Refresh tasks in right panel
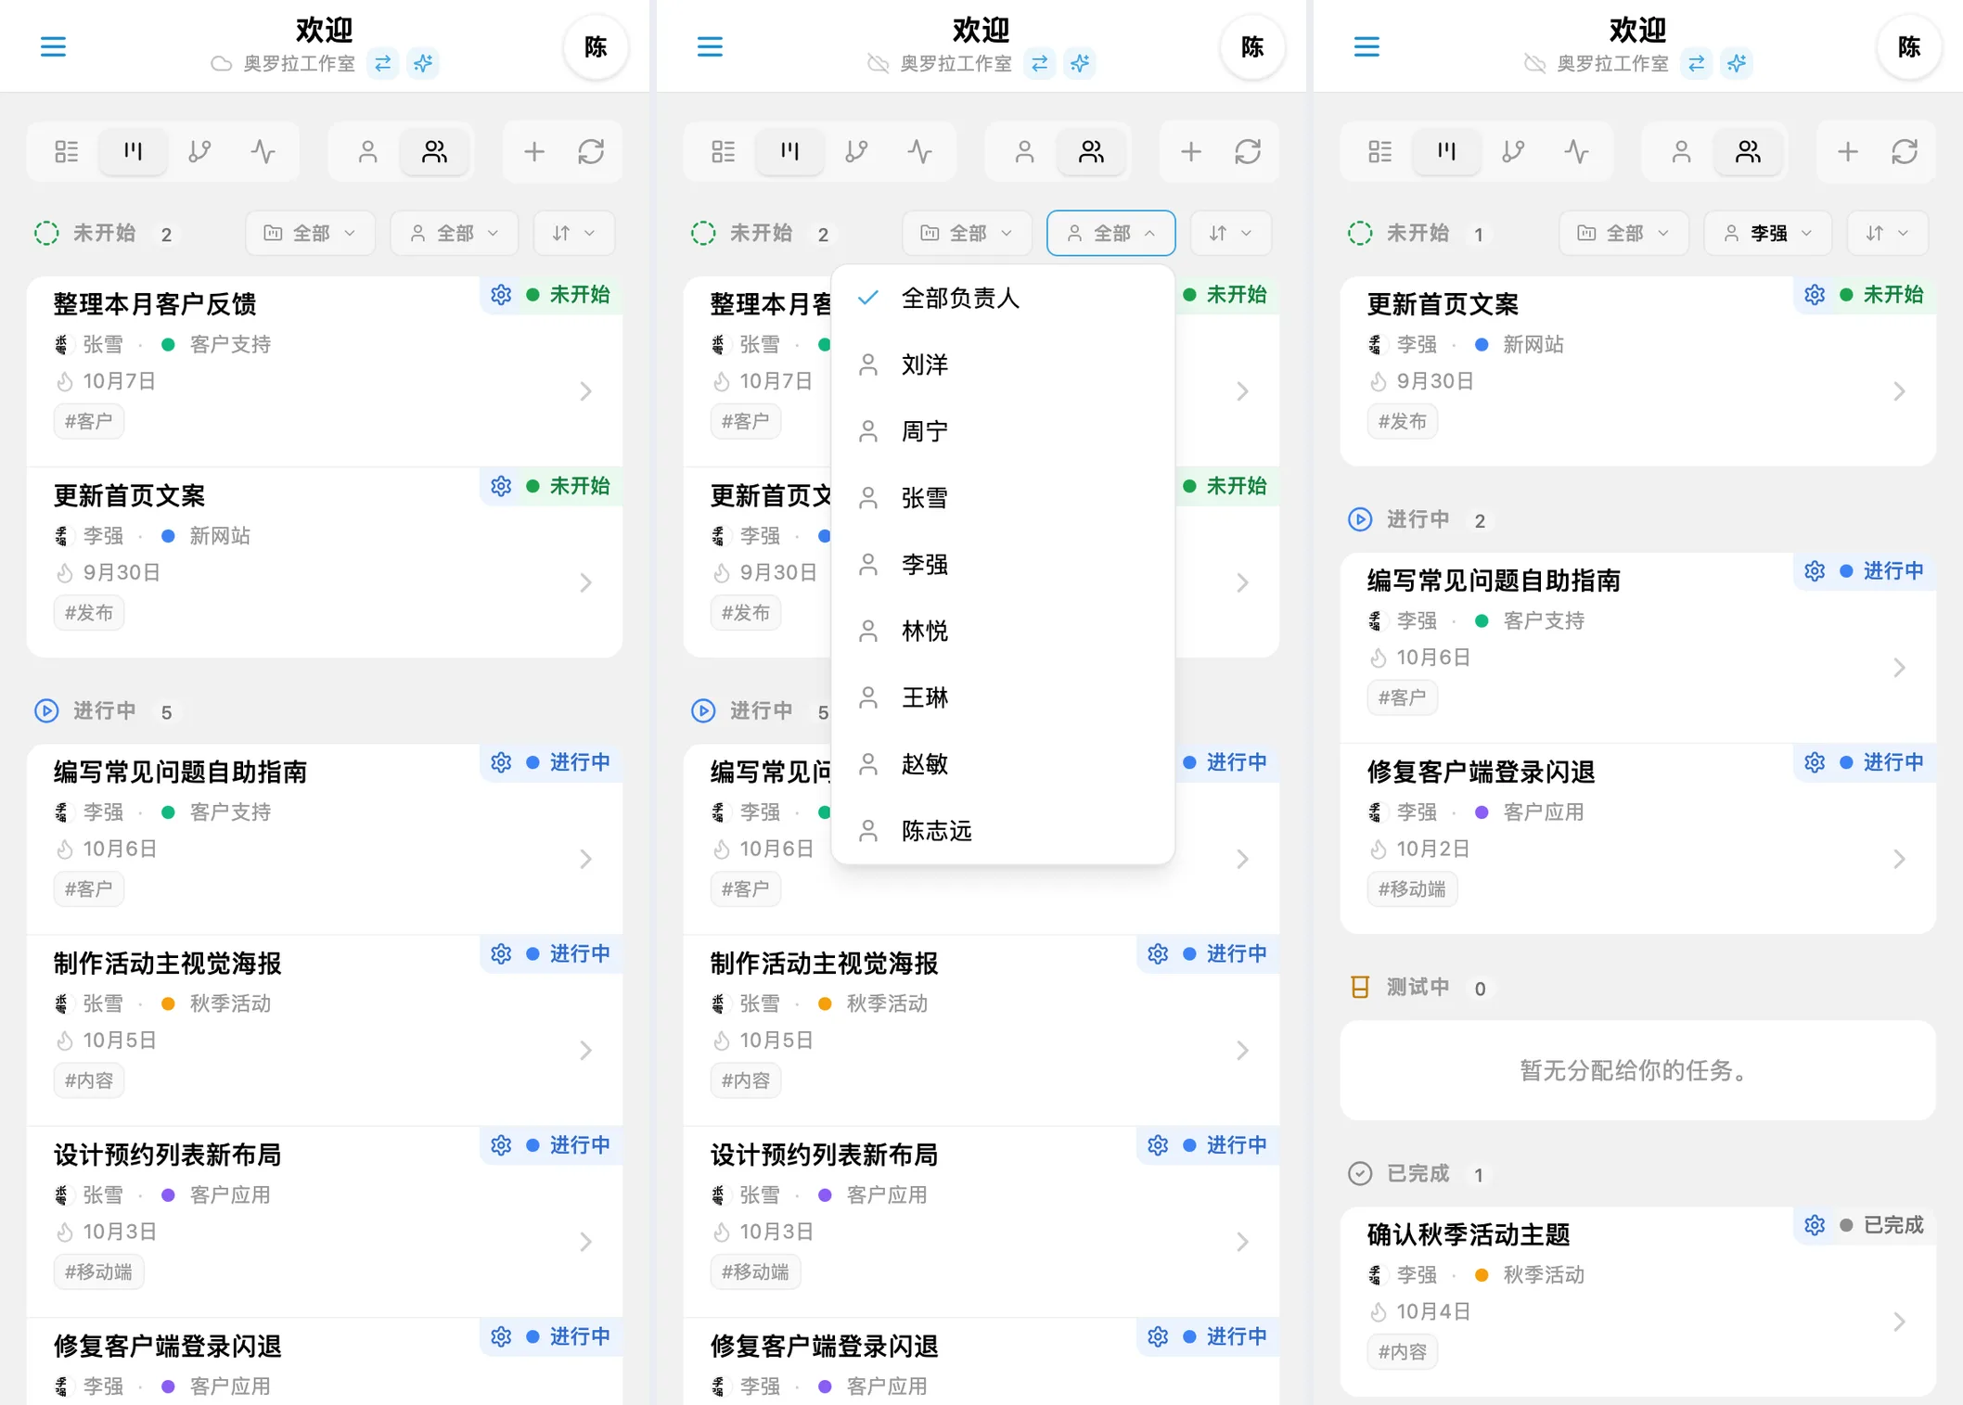Screen dimensions: 1963x1405 pos(1905,151)
